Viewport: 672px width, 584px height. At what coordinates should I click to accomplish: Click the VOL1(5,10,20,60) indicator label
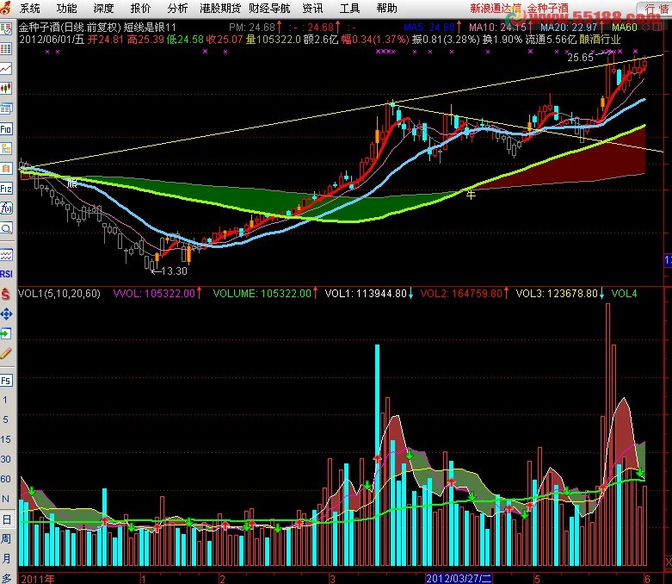59,294
